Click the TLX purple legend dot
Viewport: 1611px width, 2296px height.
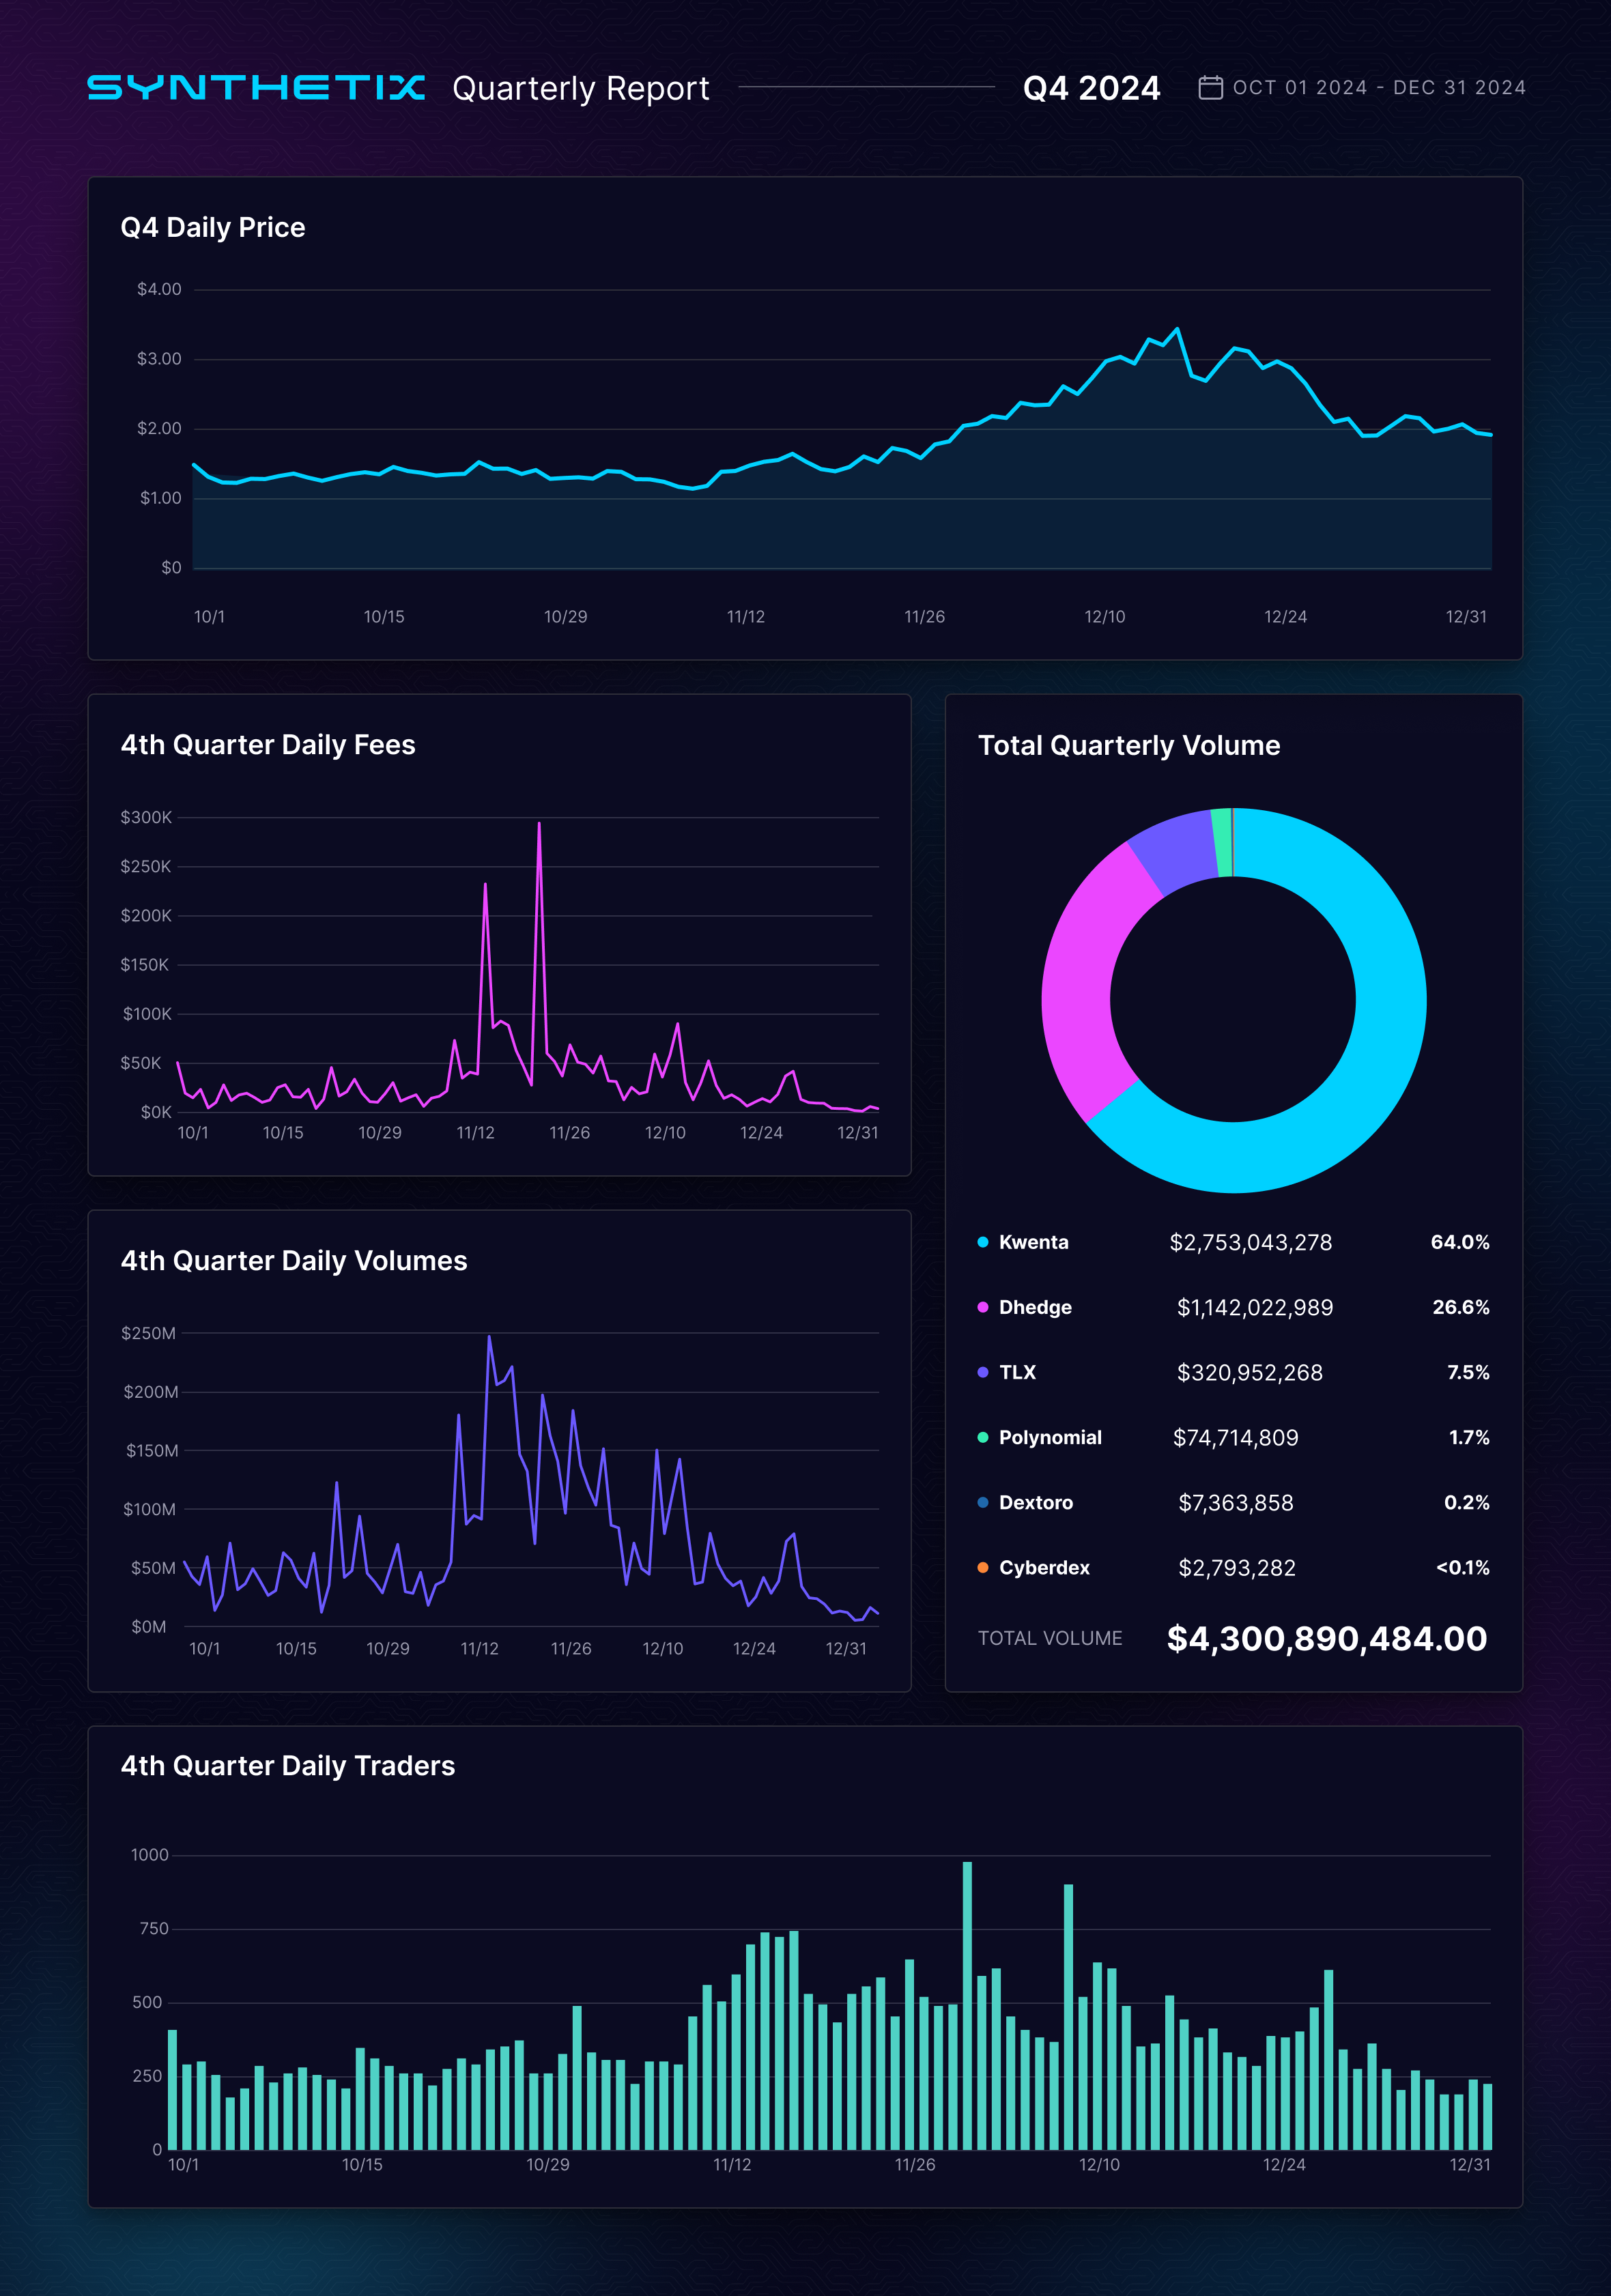[982, 1372]
